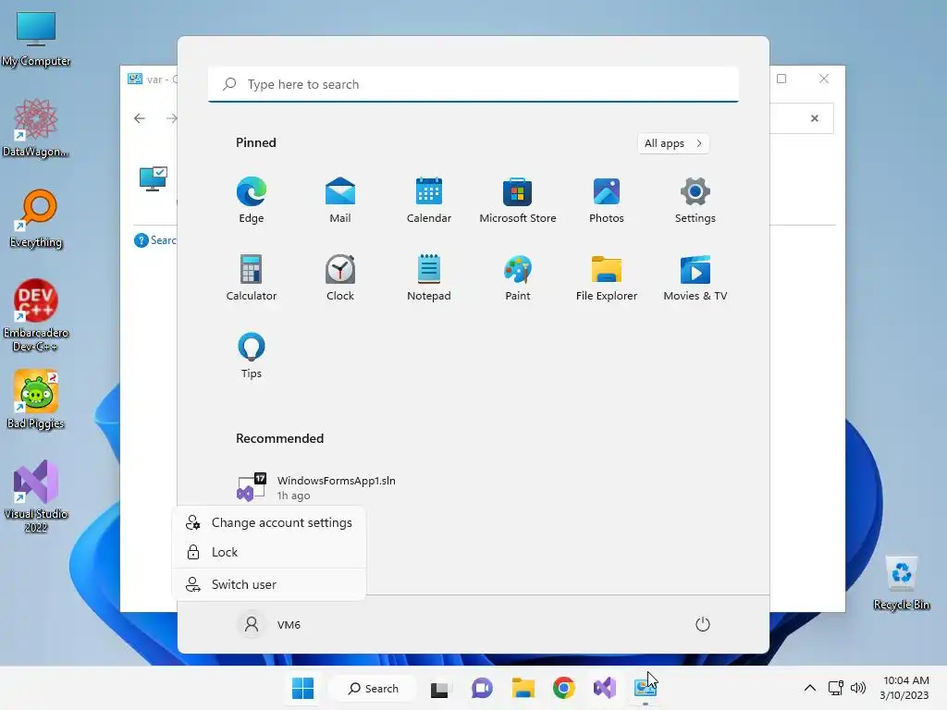Open network status in system tray

pos(836,688)
